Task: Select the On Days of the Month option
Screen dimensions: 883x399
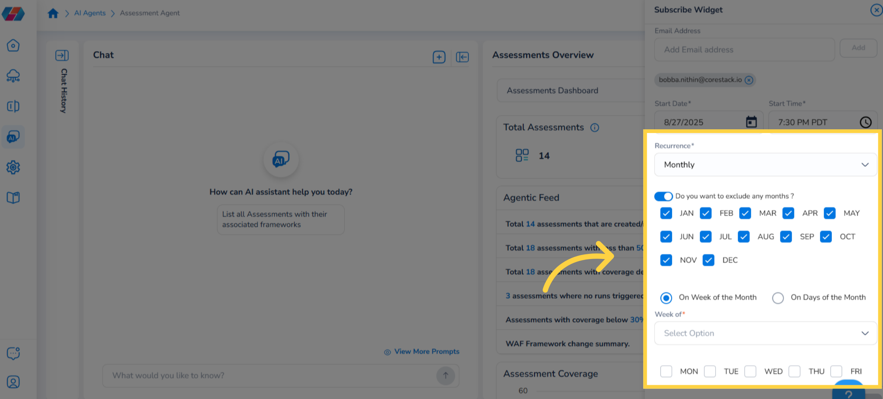Action: 778,298
